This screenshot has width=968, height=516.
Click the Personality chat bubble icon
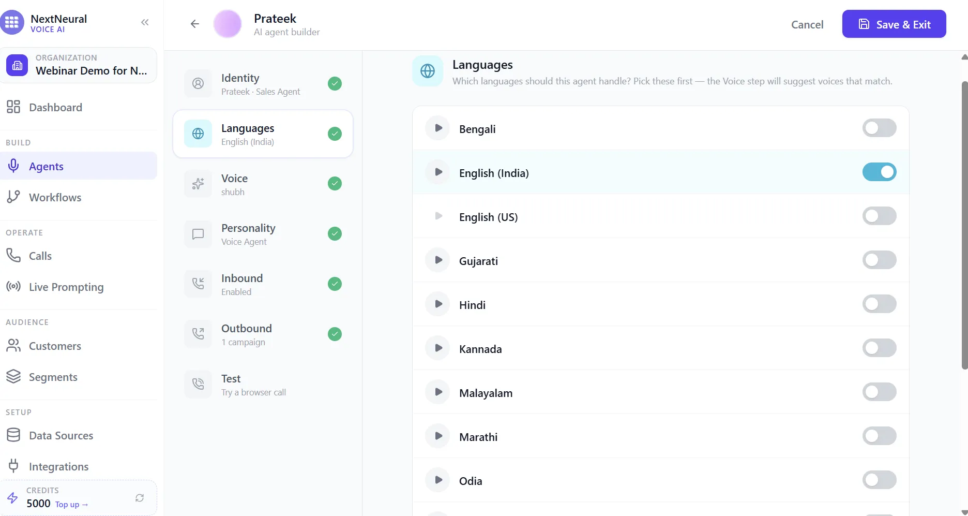pyautogui.click(x=198, y=234)
